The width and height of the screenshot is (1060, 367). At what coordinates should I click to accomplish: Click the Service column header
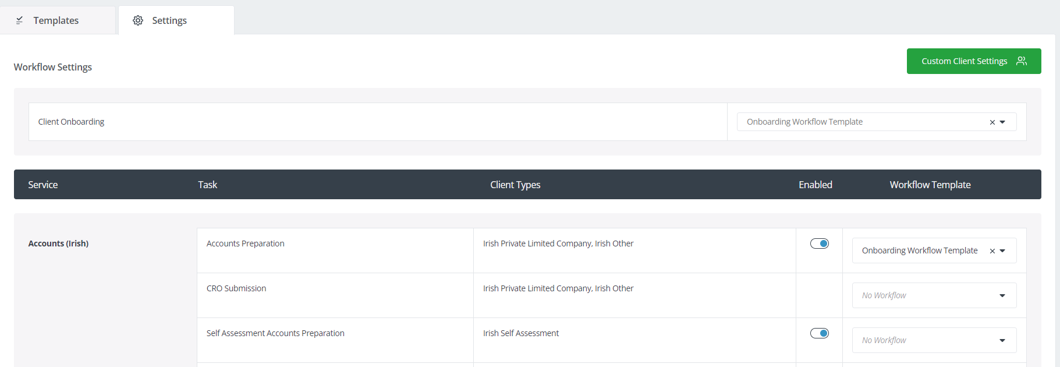[43, 185]
